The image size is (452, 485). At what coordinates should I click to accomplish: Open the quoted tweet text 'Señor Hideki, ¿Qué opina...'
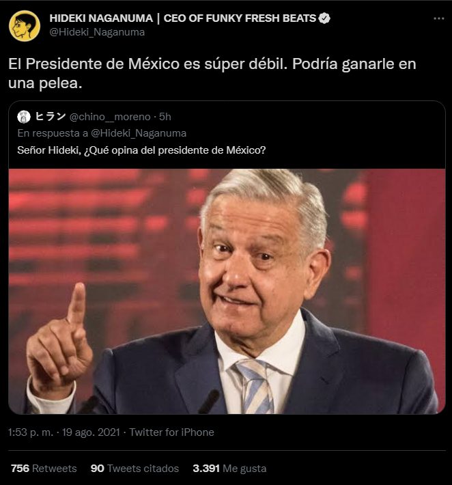(x=141, y=150)
